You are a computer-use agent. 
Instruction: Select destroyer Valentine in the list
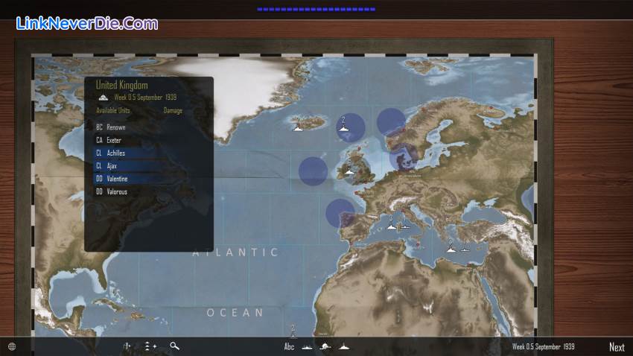pyautogui.click(x=116, y=179)
